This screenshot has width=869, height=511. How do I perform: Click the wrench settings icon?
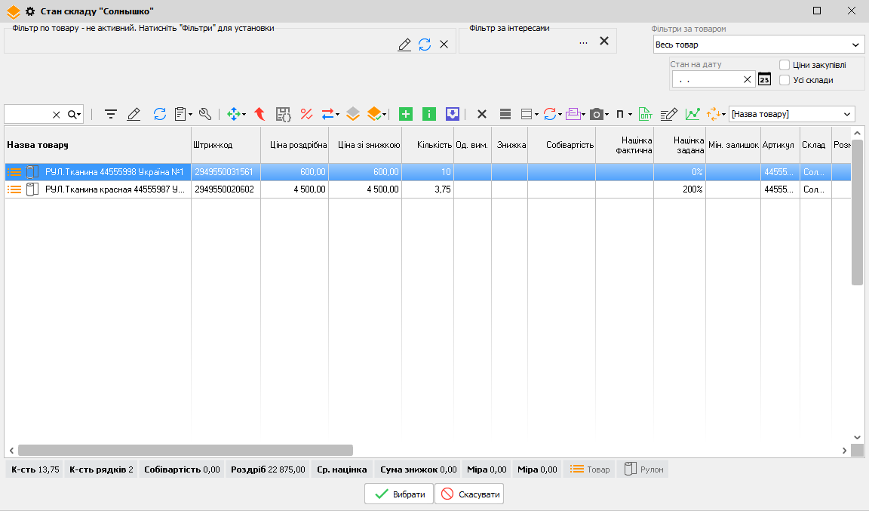[204, 114]
